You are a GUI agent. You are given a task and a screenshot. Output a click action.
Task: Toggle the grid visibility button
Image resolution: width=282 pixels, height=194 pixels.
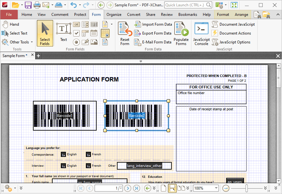(x=105, y=33)
